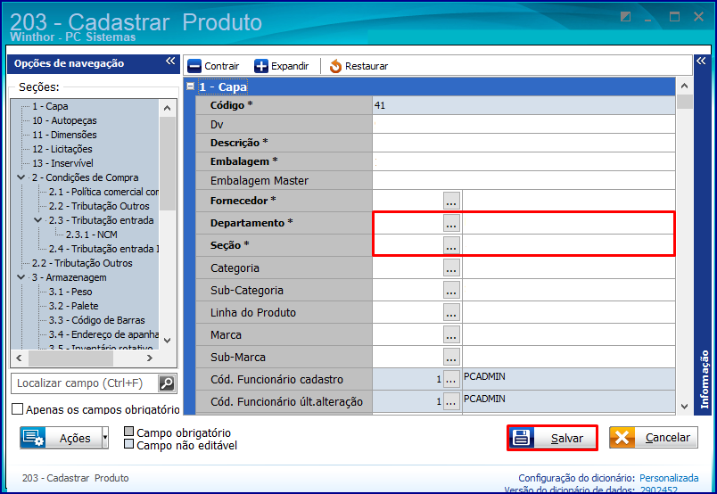Select 10 - Autopeças section
This screenshot has height=494, width=717.
(x=64, y=120)
